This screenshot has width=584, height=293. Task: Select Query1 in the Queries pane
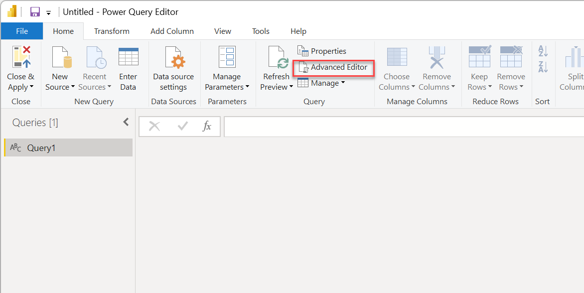pos(40,147)
